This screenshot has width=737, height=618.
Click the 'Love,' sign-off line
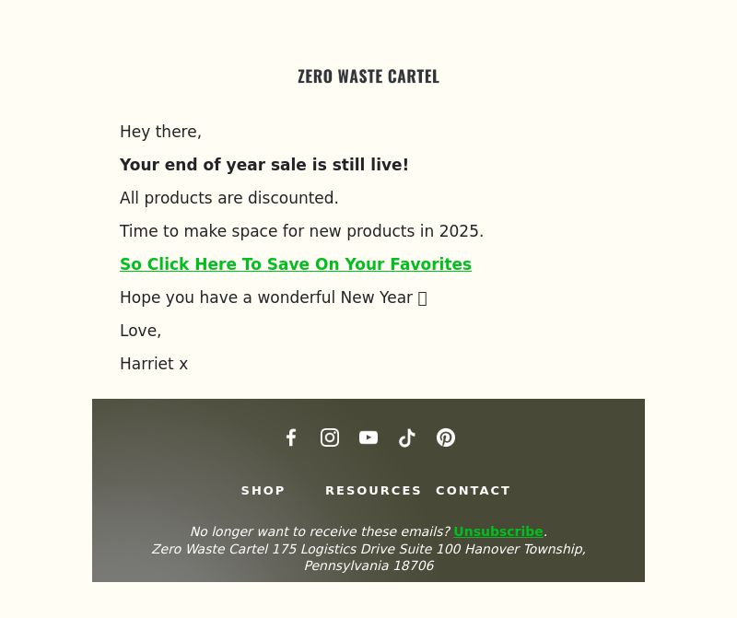tap(141, 331)
